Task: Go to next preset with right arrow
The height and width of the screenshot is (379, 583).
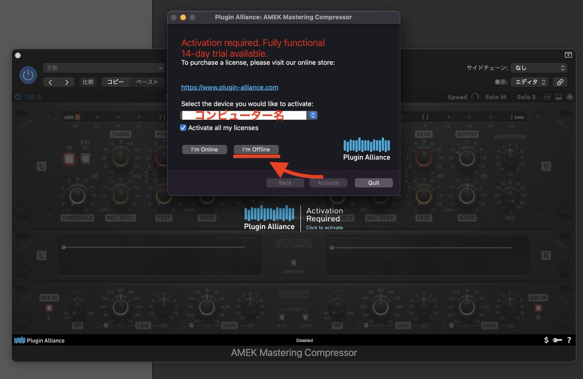Action: [x=67, y=82]
